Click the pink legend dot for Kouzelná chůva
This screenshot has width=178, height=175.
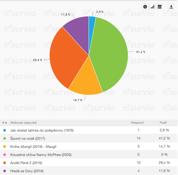point(5,155)
